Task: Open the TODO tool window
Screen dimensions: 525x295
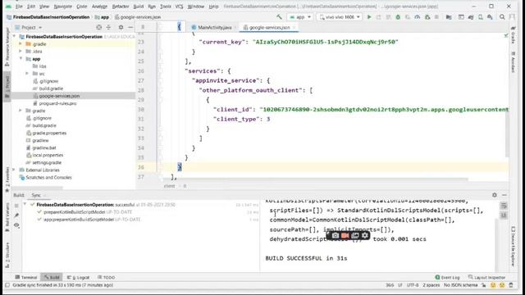Action: (106, 277)
